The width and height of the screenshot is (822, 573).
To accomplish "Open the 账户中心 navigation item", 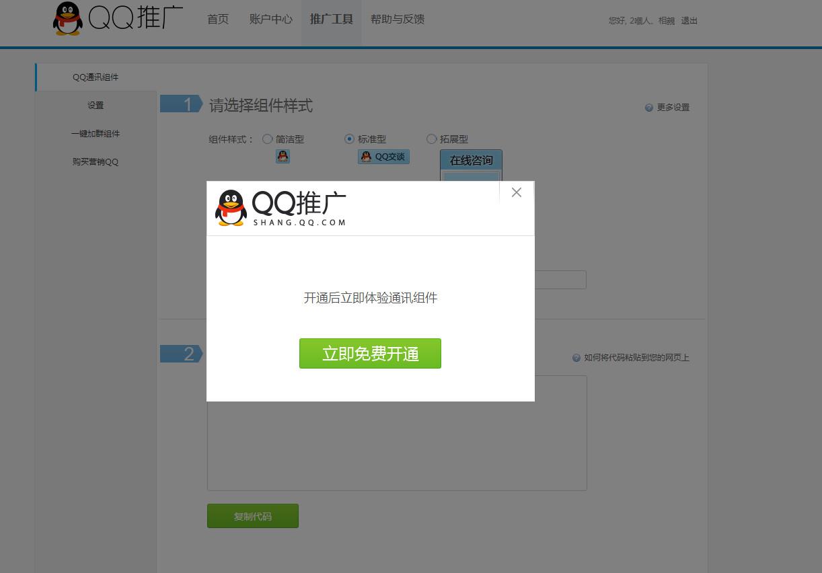I will pos(270,20).
